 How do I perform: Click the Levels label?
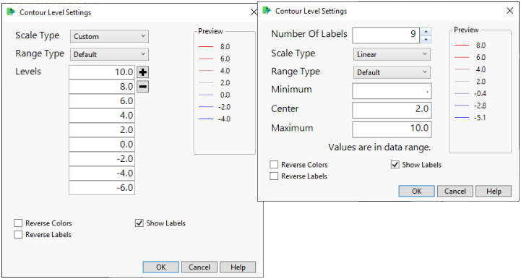(28, 71)
